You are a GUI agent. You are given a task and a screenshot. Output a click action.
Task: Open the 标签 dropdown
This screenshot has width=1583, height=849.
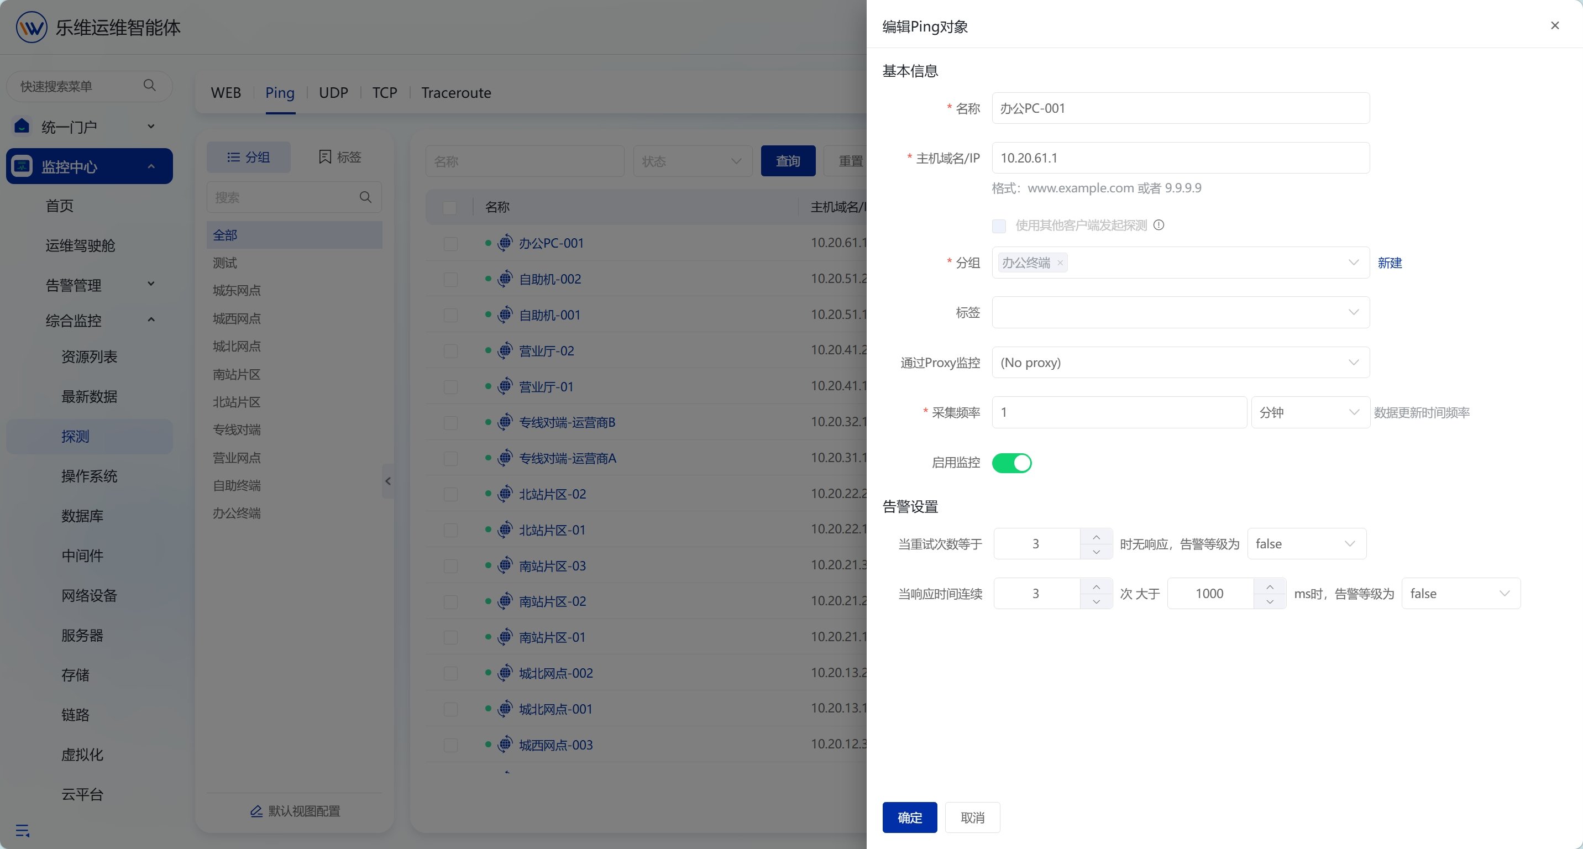(1181, 312)
